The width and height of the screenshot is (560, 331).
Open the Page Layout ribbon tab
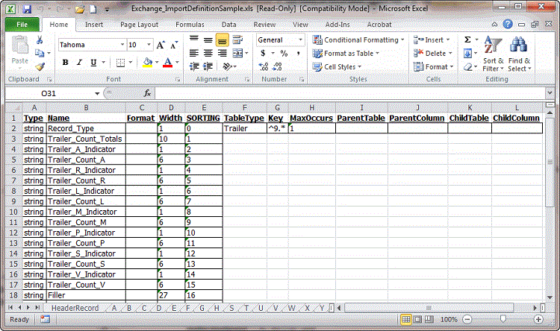coord(139,24)
